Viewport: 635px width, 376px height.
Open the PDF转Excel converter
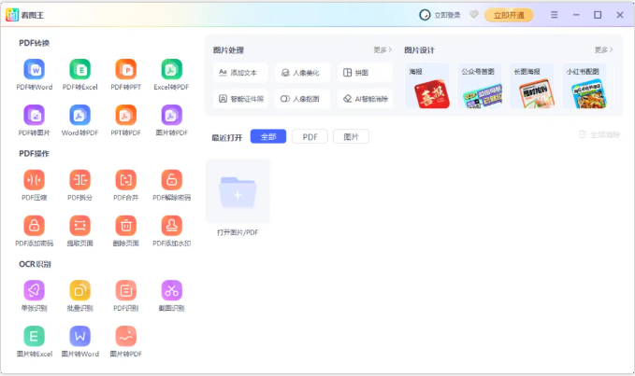tap(80, 75)
